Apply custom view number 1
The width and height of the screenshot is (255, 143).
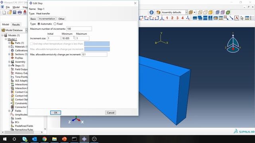click(167, 18)
